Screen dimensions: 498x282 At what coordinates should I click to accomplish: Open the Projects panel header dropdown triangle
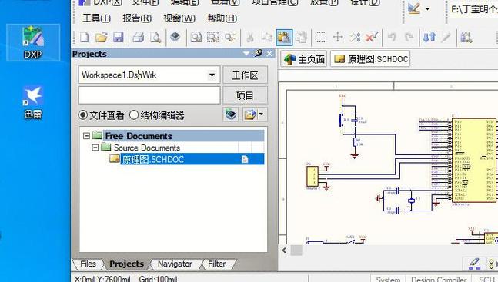coord(246,54)
